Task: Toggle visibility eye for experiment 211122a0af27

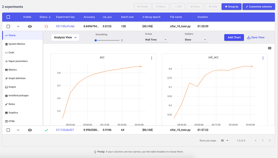Action: (30, 130)
